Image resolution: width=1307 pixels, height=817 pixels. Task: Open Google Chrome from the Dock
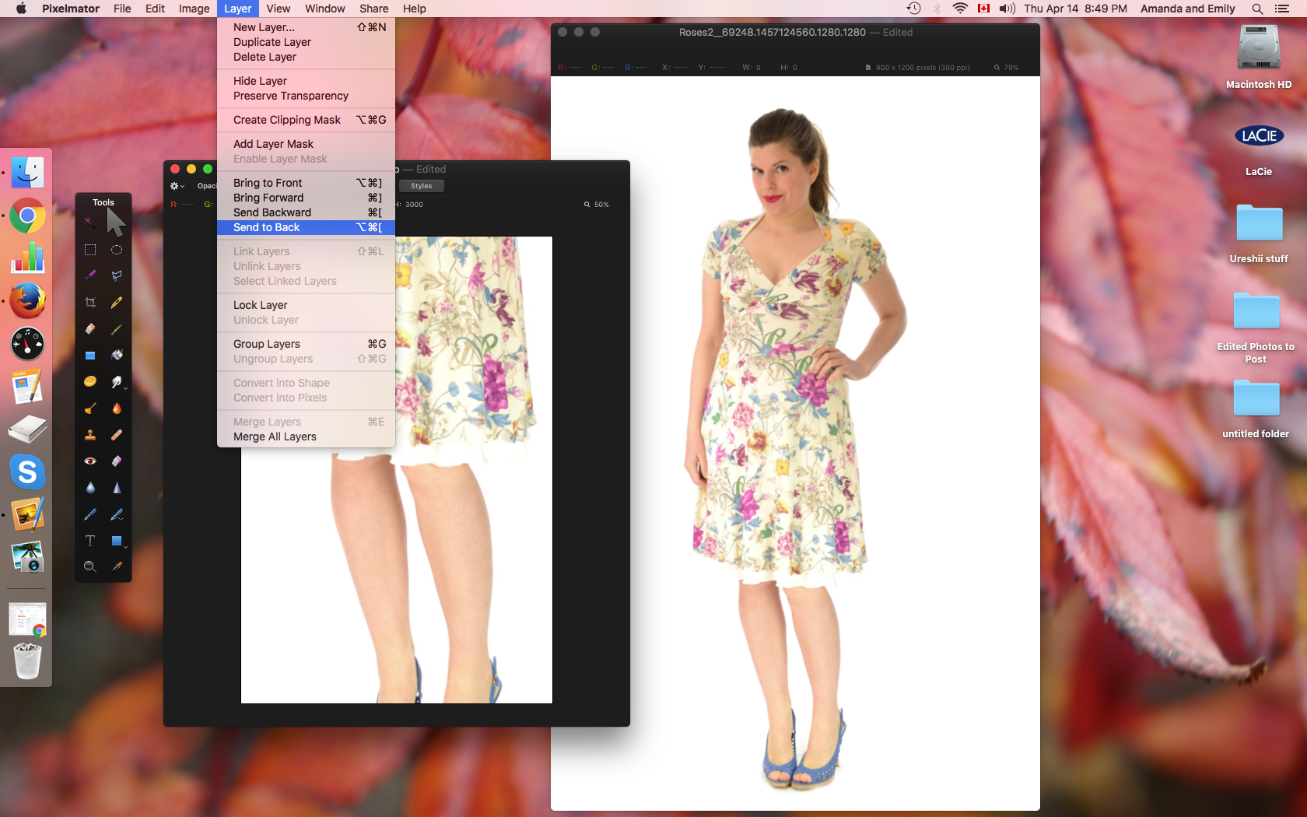[x=27, y=216]
